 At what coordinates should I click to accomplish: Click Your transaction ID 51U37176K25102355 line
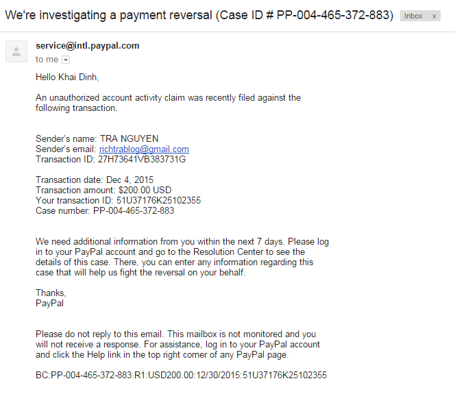point(118,201)
